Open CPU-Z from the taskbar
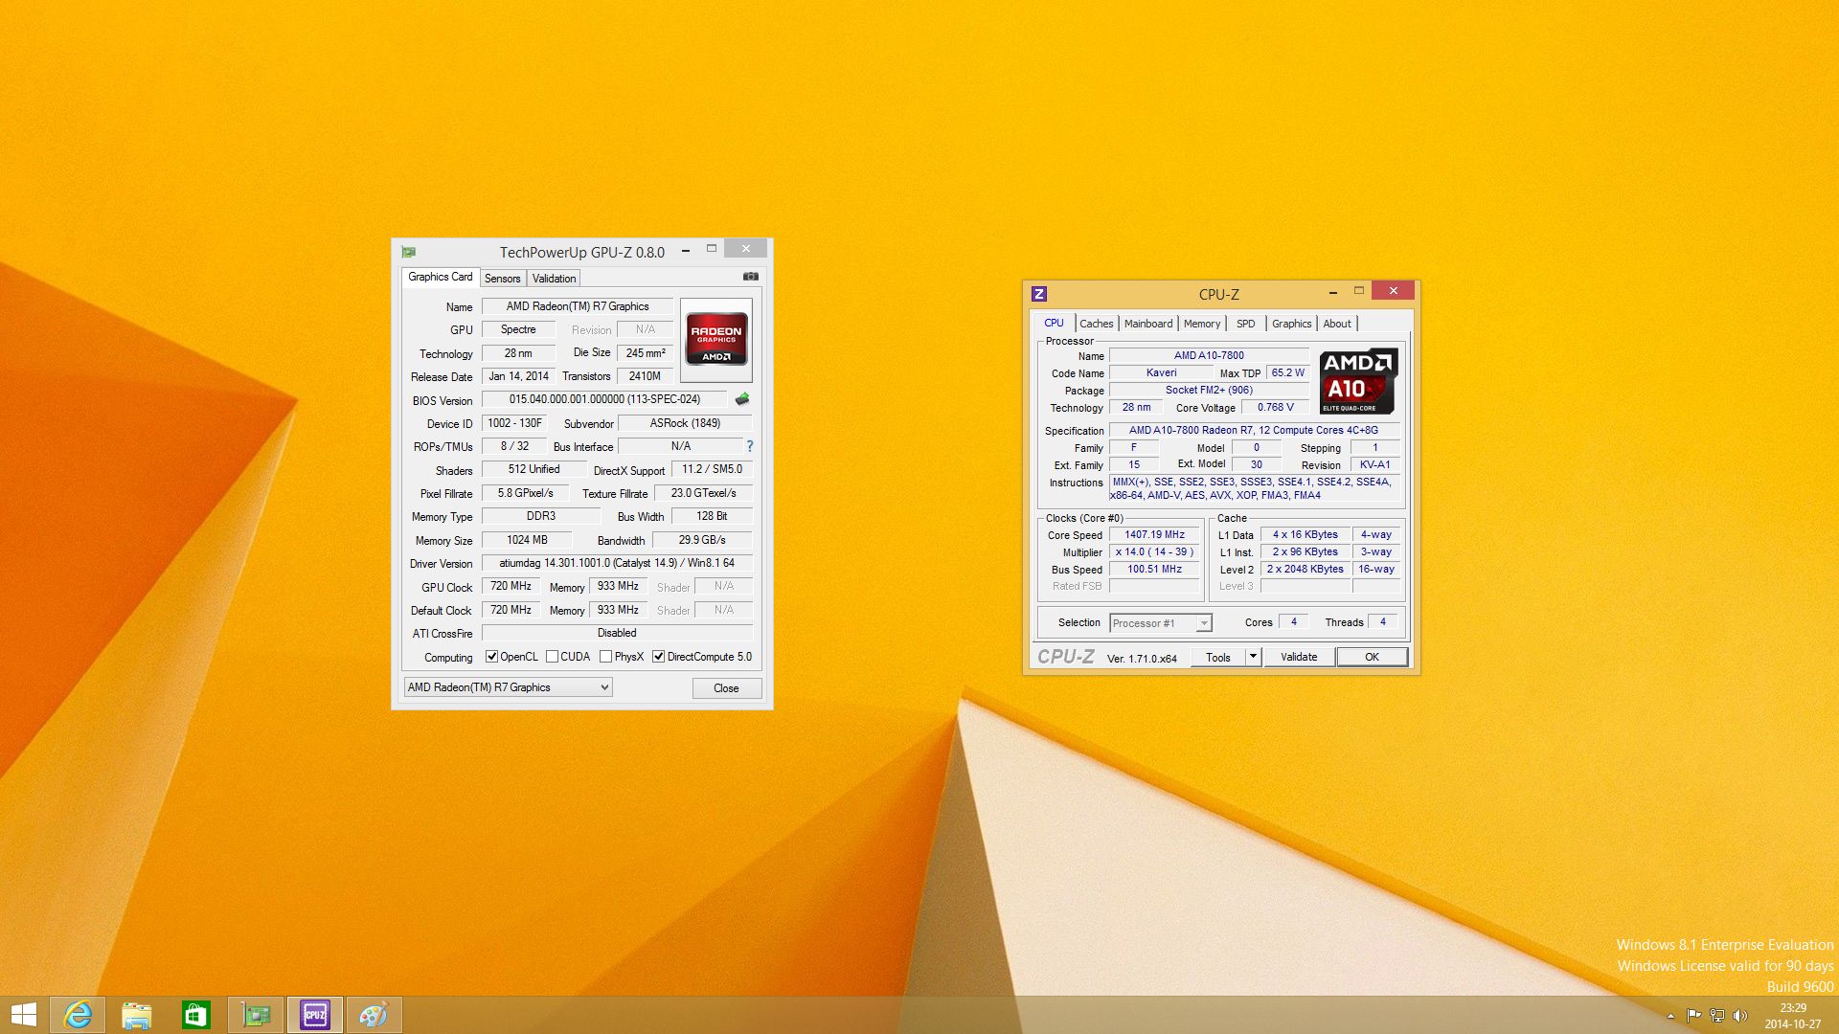The height and width of the screenshot is (1034, 1839). pyautogui.click(x=315, y=1014)
